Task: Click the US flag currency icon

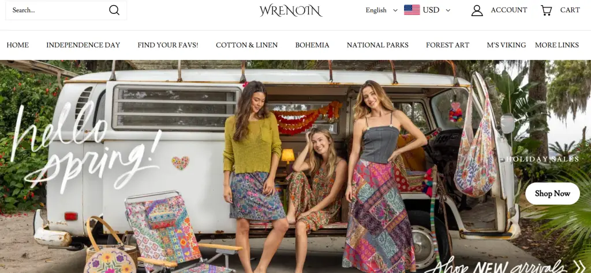Action: click(412, 10)
